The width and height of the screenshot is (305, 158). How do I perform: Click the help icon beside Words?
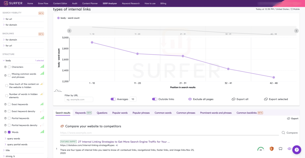(x=5, y=132)
